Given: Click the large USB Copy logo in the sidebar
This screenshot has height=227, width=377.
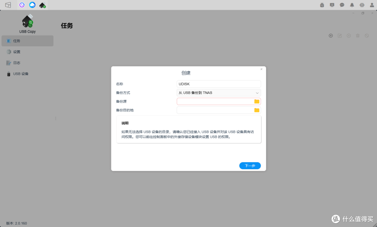Looking at the screenshot, I should [x=28, y=21].
